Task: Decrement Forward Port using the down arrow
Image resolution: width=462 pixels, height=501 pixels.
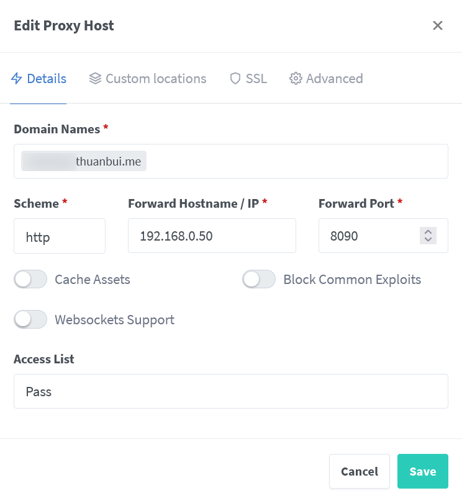Action: click(x=428, y=239)
